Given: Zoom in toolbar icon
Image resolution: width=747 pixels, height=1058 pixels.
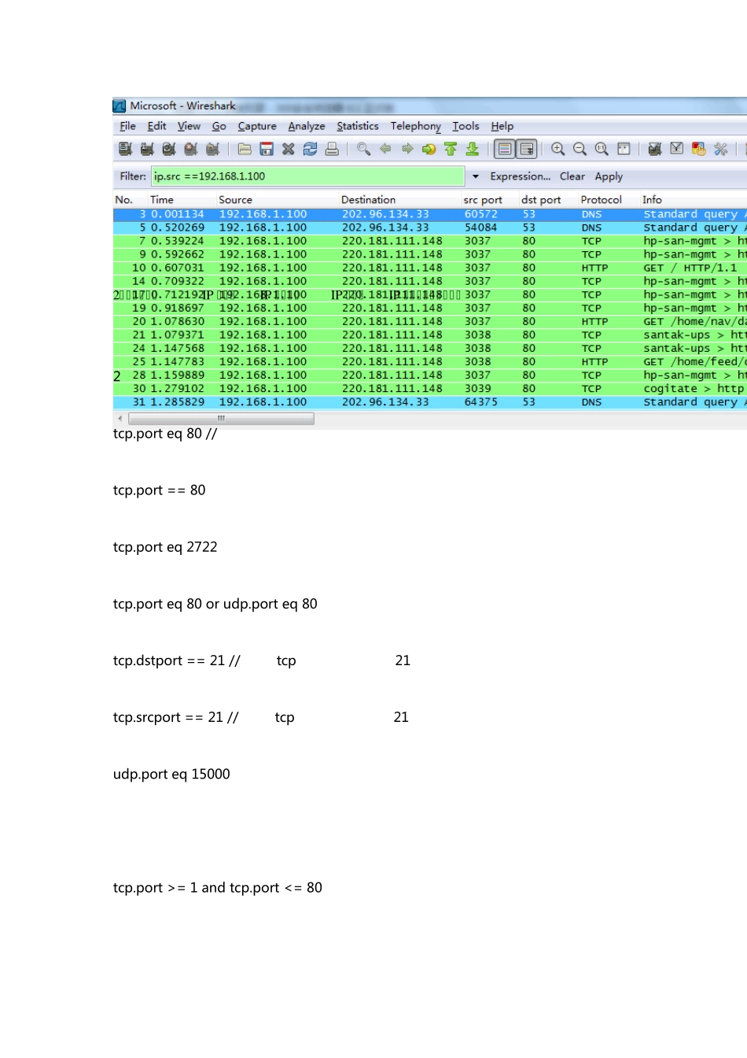Looking at the screenshot, I should pyautogui.click(x=558, y=149).
